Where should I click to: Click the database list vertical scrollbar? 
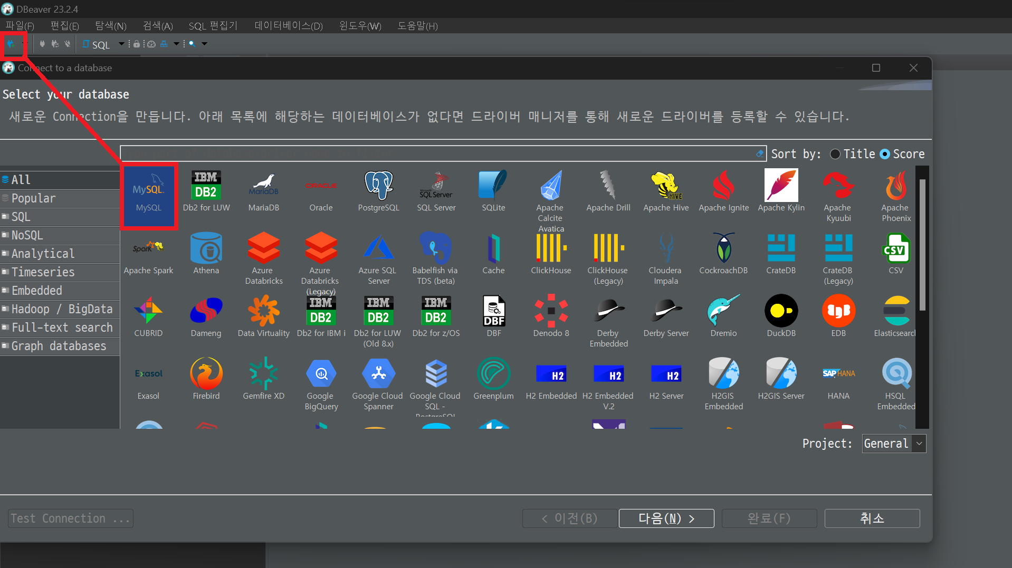click(922, 245)
